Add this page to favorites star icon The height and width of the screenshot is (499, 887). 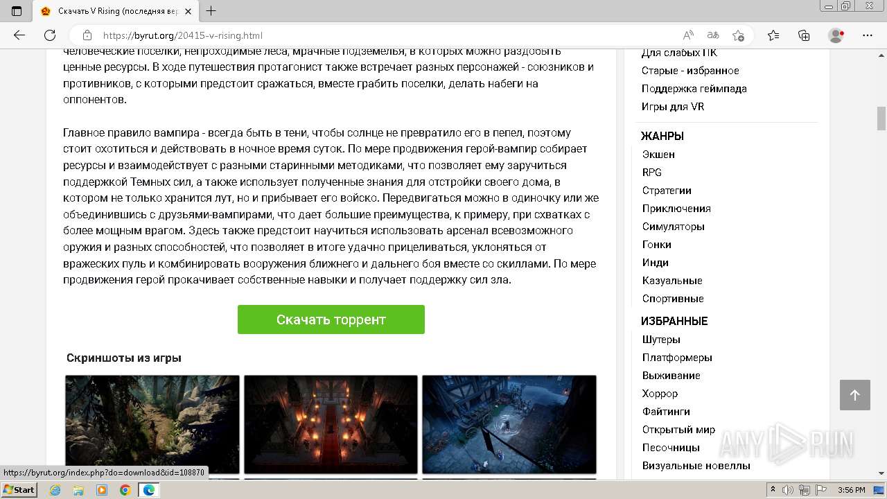pyautogui.click(x=739, y=35)
